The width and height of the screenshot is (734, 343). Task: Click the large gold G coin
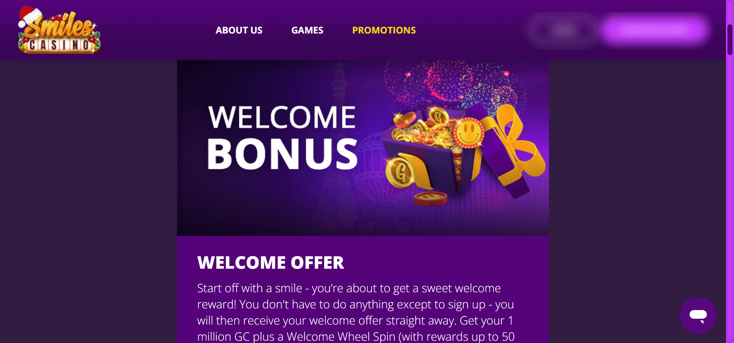[400, 172]
